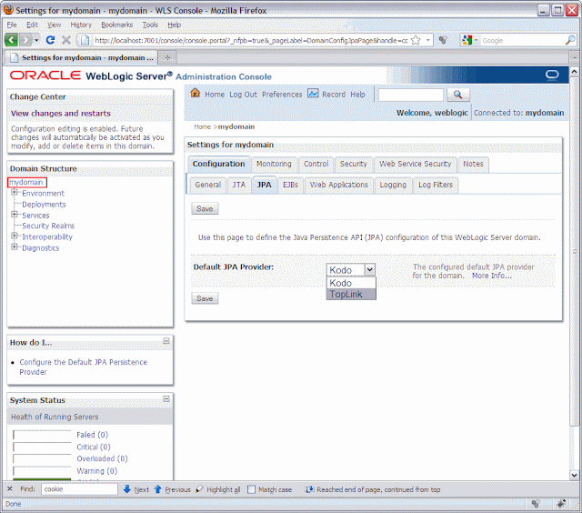This screenshot has height=513, width=582.
Task: Expand the Environment tree node
Action: pyautogui.click(x=15, y=192)
